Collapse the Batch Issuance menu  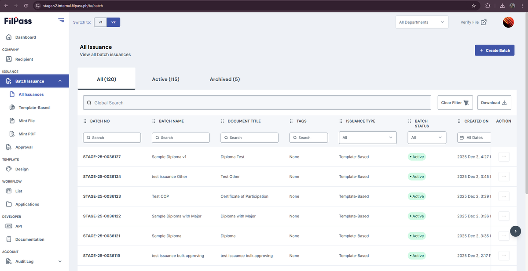tap(60, 81)
